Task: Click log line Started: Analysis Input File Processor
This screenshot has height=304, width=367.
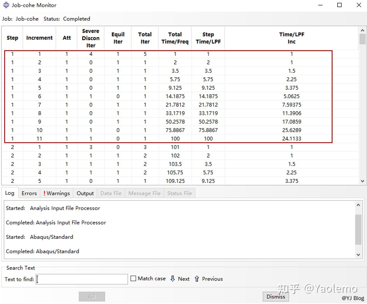Action: tap(53, 208)
